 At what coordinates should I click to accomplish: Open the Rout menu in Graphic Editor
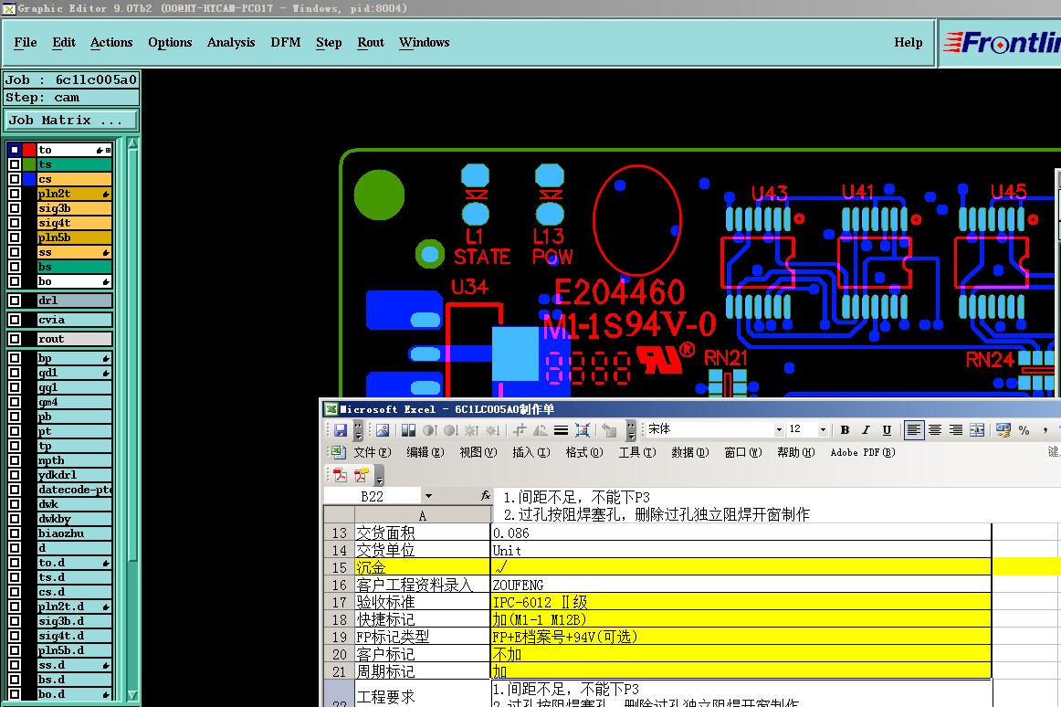371,42
